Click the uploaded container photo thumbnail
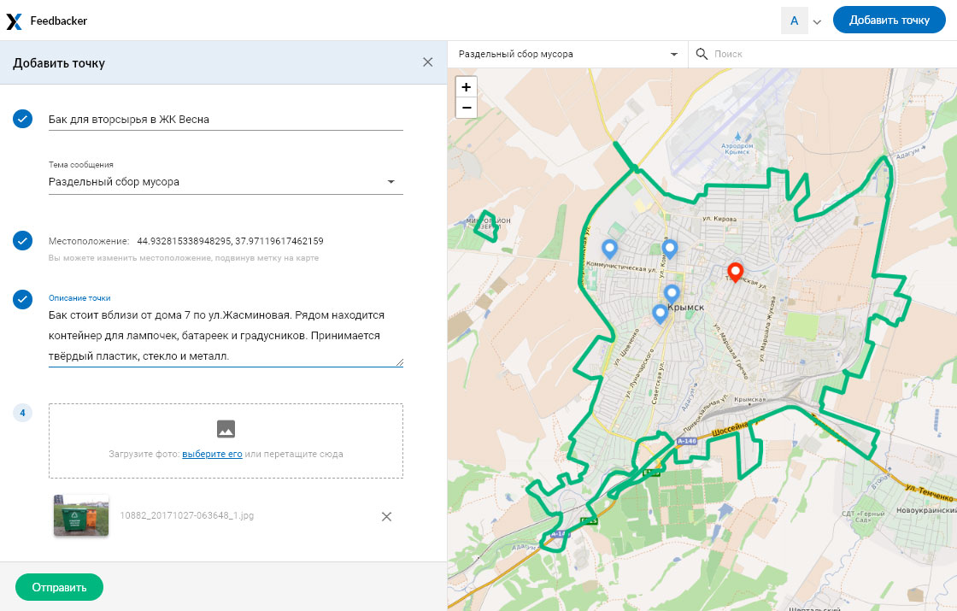 [x=80, y=517]
